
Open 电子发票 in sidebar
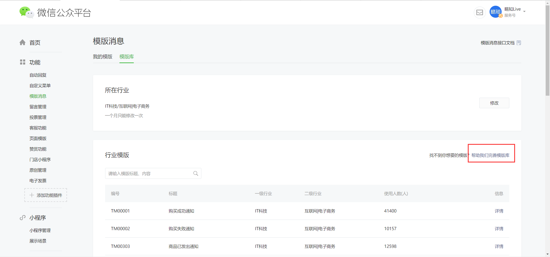(x=38, y=181)
